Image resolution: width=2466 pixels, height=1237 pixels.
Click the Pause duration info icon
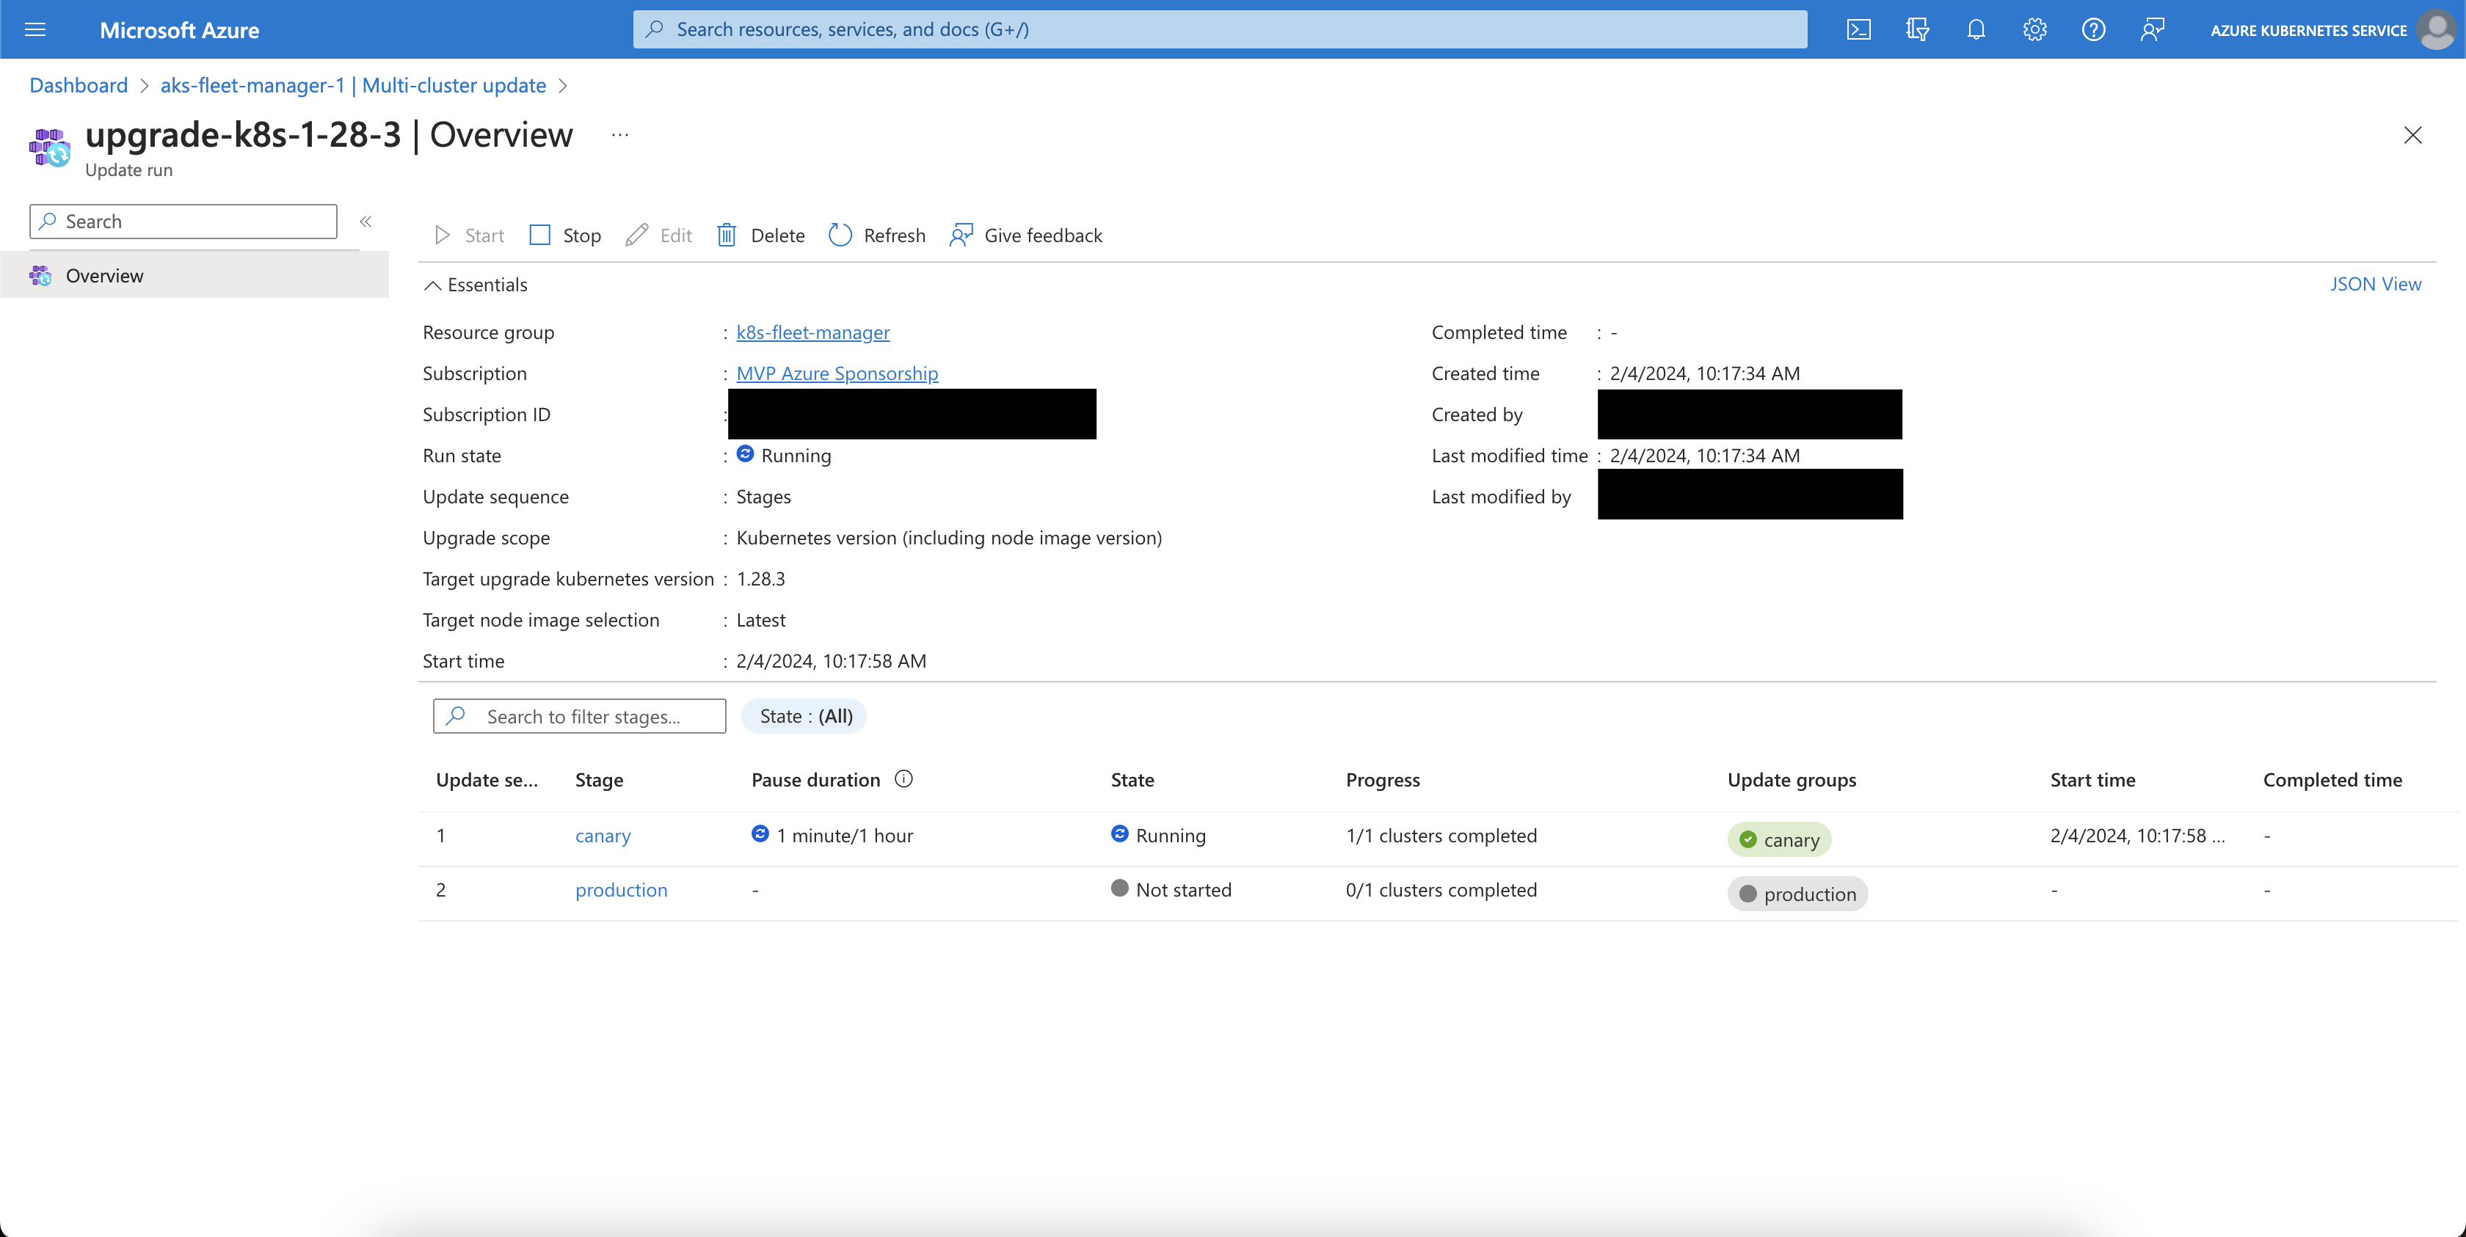903,778
